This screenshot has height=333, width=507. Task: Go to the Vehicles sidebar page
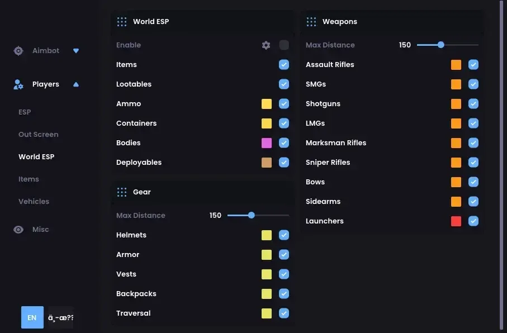click(34, 201)
